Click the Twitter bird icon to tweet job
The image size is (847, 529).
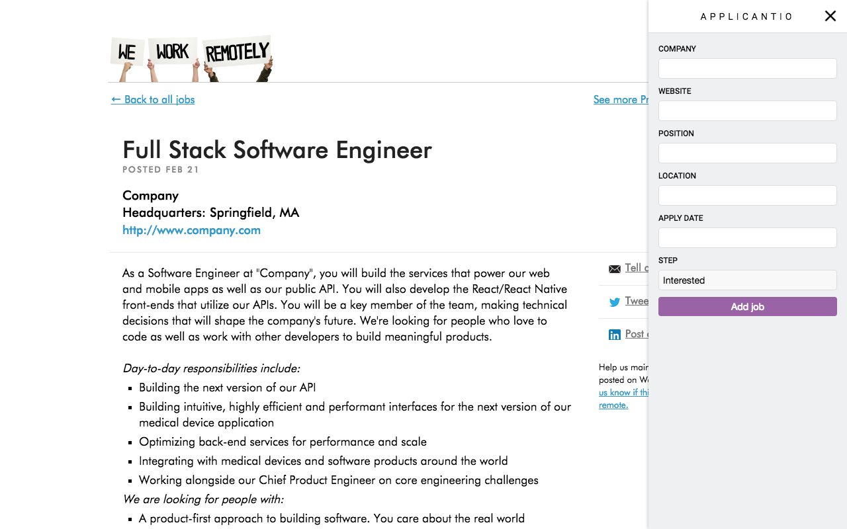615,302
